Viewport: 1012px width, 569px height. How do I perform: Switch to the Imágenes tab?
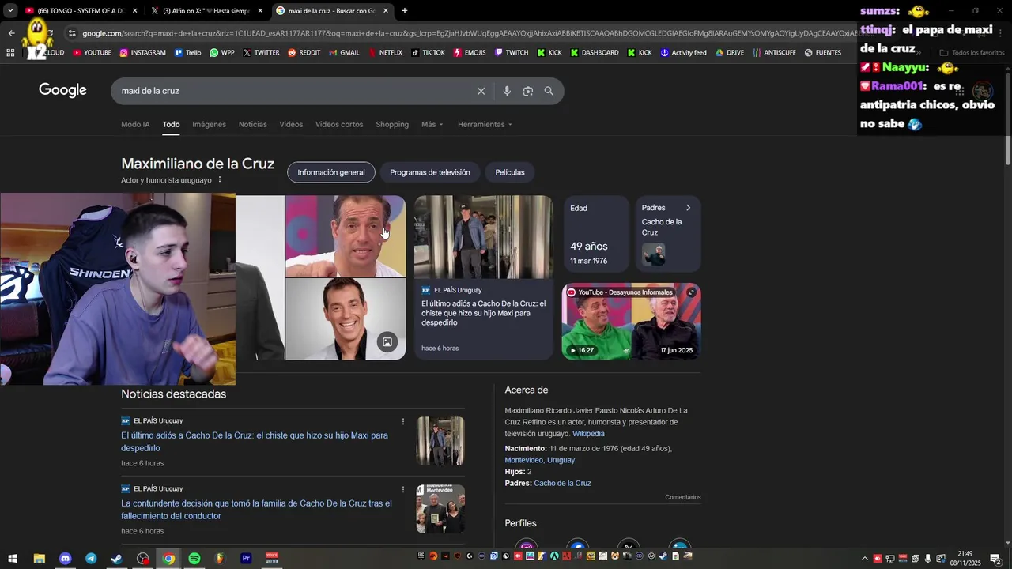tap(209, 124)
